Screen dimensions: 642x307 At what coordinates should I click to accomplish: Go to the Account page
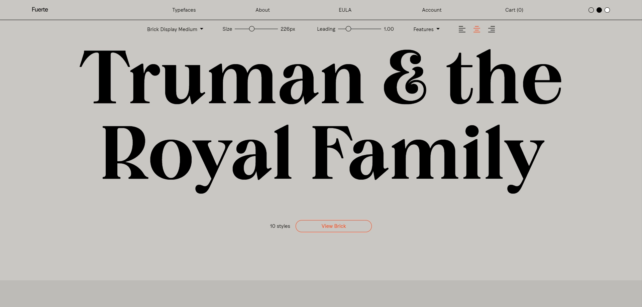[431, 10]
